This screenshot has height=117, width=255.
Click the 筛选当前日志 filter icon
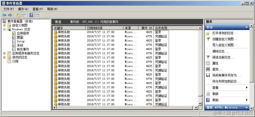coord(208,57)
